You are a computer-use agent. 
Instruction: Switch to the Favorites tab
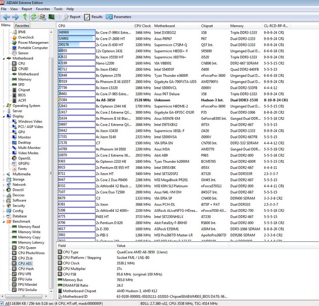tap(22, 26)
